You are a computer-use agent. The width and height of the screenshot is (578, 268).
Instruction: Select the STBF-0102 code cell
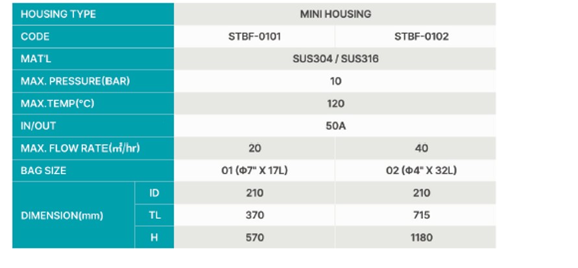421,36
